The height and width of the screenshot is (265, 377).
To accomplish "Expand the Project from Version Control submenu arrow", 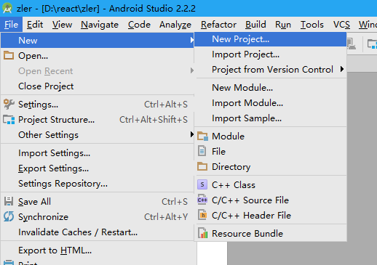I will [x=342, y=69].
